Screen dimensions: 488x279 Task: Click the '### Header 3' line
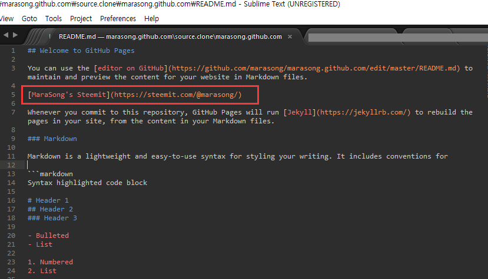(52, 218)
